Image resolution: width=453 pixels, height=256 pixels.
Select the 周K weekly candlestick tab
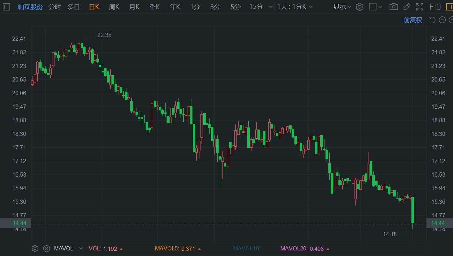[x=114, y=7]
